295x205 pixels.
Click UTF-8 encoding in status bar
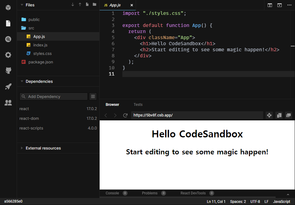tap(255, 202)
